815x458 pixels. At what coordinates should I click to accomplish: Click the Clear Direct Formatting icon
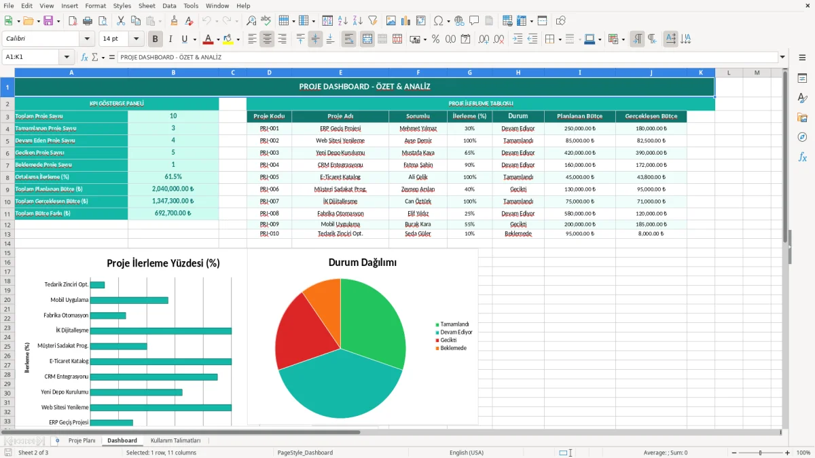coord(189,21)
